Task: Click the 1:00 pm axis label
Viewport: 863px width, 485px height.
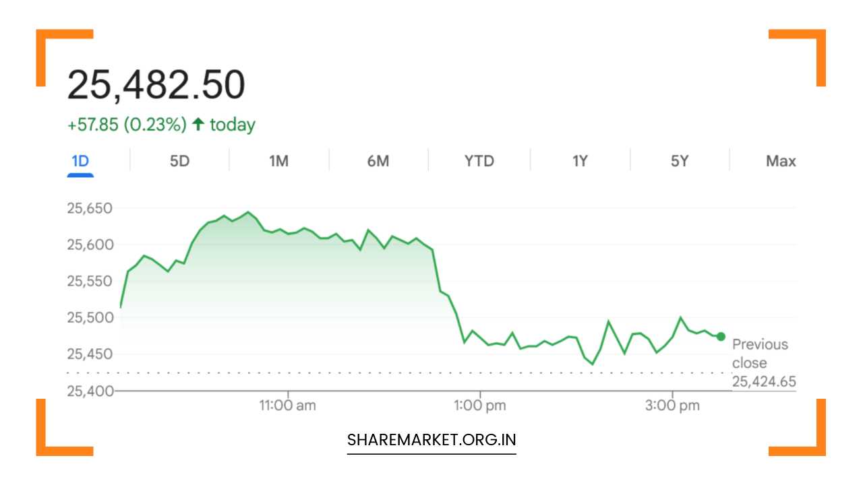Action: (x=480, y=405)
